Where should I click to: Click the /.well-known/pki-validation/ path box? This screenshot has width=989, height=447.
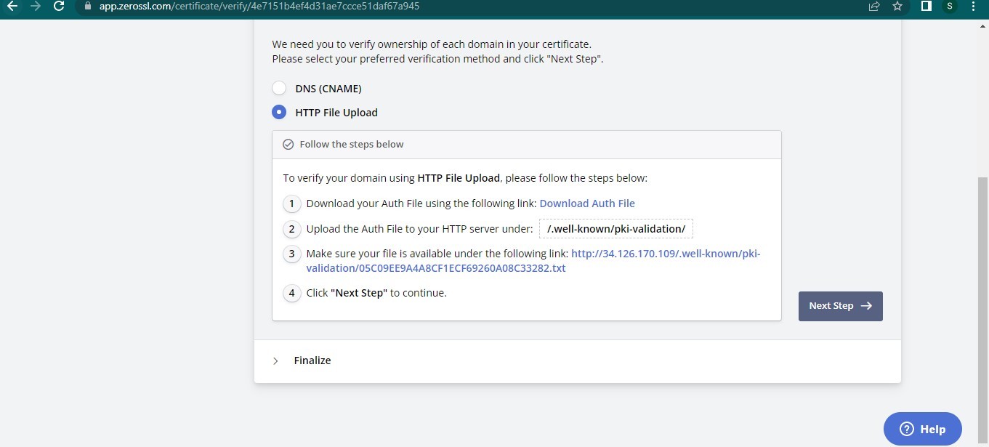point(616,229)
